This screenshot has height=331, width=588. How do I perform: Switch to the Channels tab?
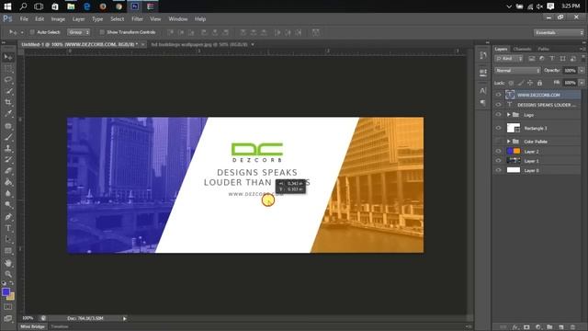(x=522, y=49)
